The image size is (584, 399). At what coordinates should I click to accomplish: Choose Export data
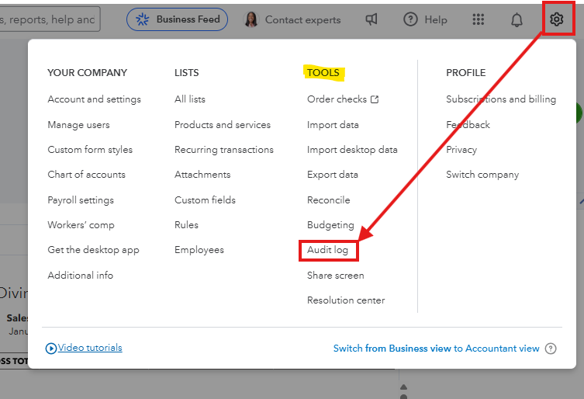click(x=333, y=175)
